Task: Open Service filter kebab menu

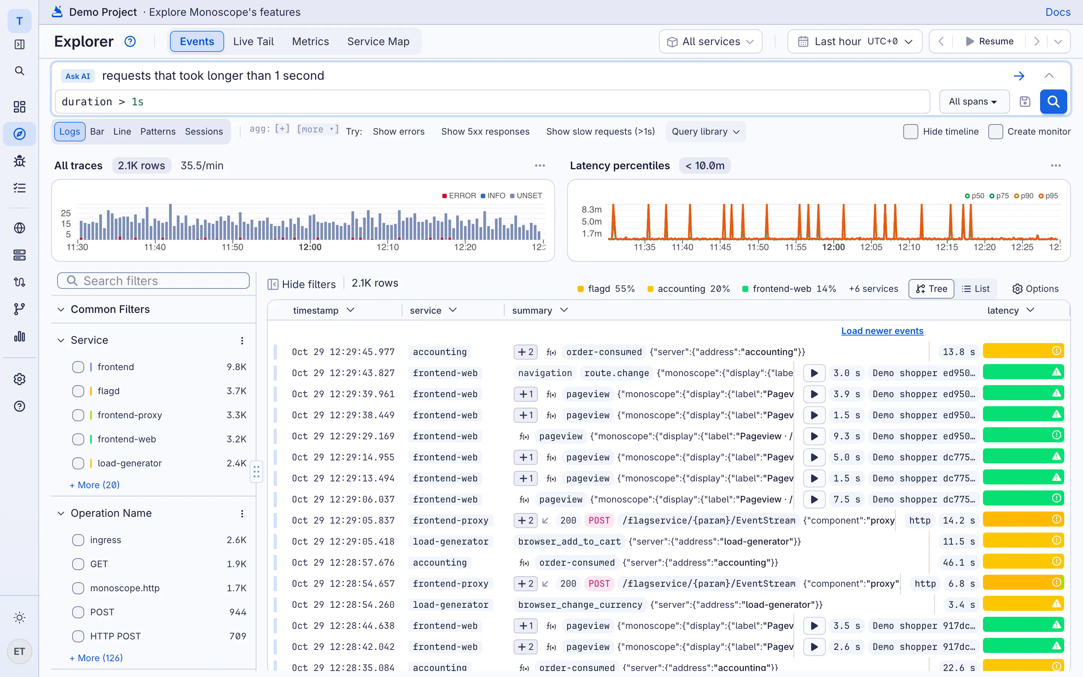Action: [242, 341]
